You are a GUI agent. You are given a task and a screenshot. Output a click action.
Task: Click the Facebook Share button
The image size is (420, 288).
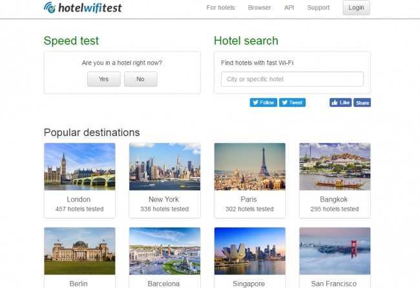362,102
